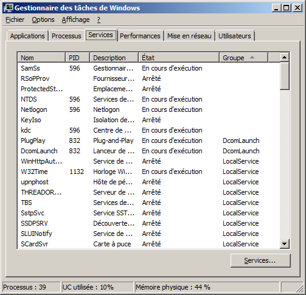Click the Groupe column sort arrow
Viewport: 306px width, 295px height.
point(252,58)
